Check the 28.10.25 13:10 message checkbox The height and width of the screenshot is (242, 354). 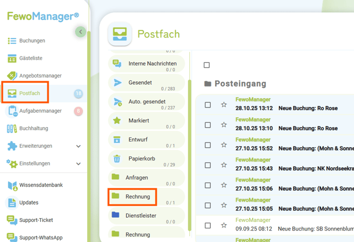coord(208,125)
